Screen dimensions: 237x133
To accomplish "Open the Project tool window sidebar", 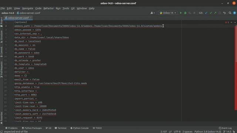I will tap(1, 22).
